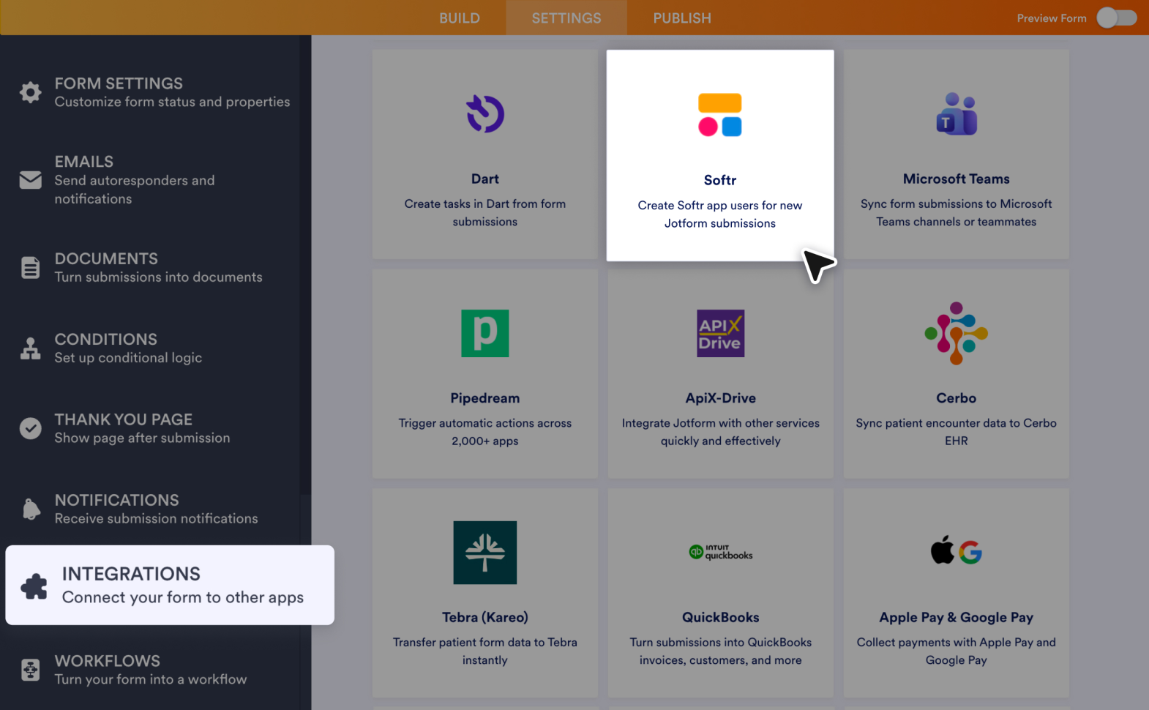Click the Notifications bell icon
Screen dimensions: 1149x710
pyautogui.click(x=31, y=509)
